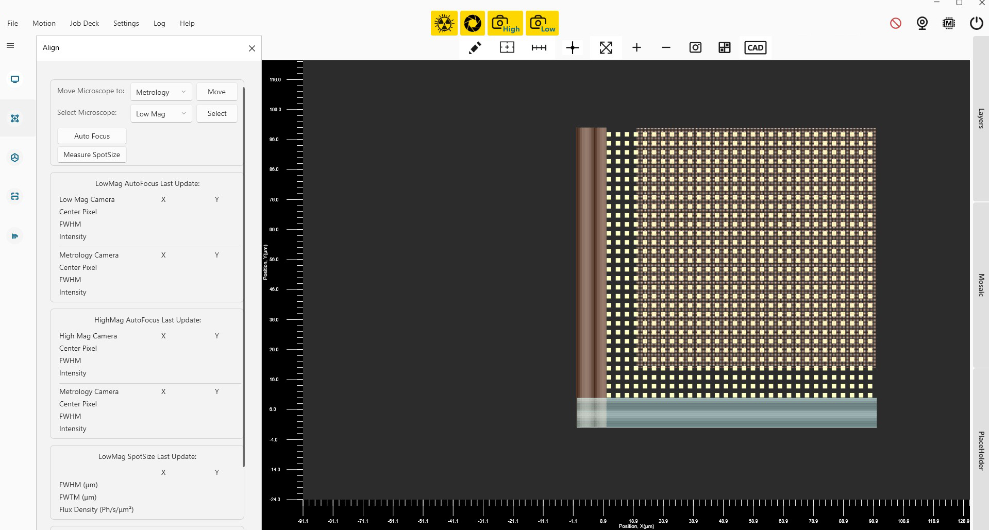Expand the Low Mag microscope dropdown
The image size is (989, 530).
click(x=161, y=114)
